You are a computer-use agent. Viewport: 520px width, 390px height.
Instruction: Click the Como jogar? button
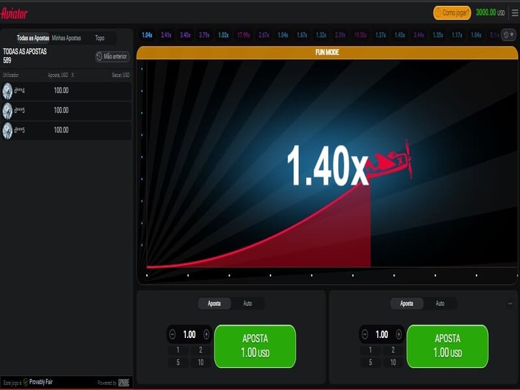(x=452, y=13)
